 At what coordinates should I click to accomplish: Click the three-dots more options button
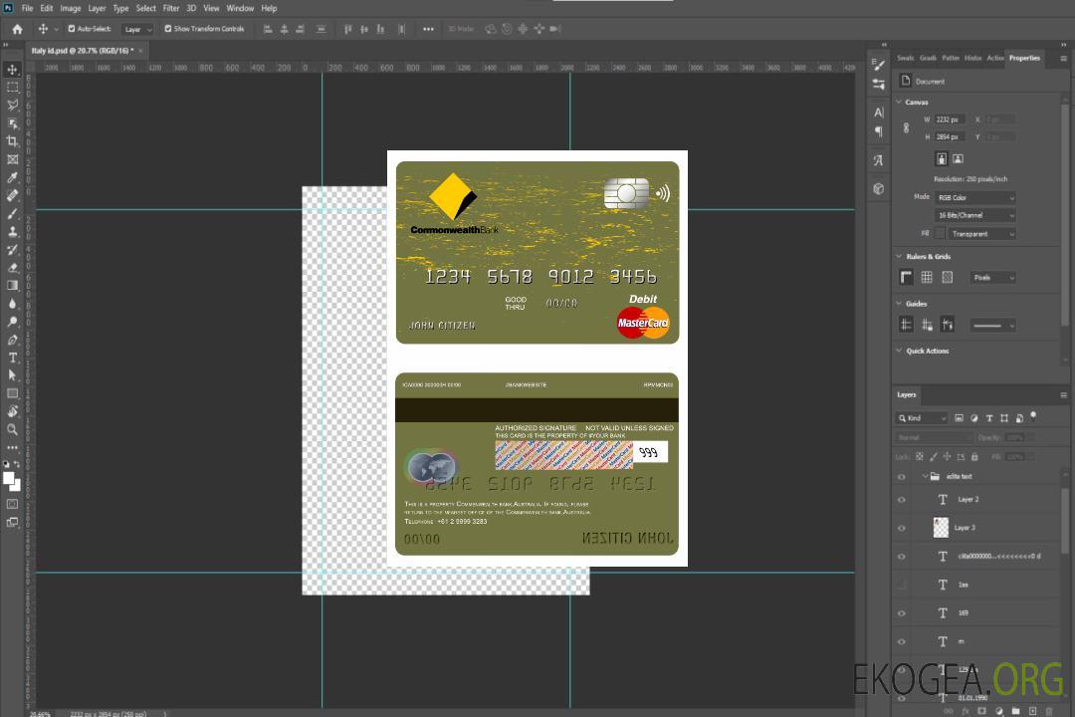click(x=428, y=29)
